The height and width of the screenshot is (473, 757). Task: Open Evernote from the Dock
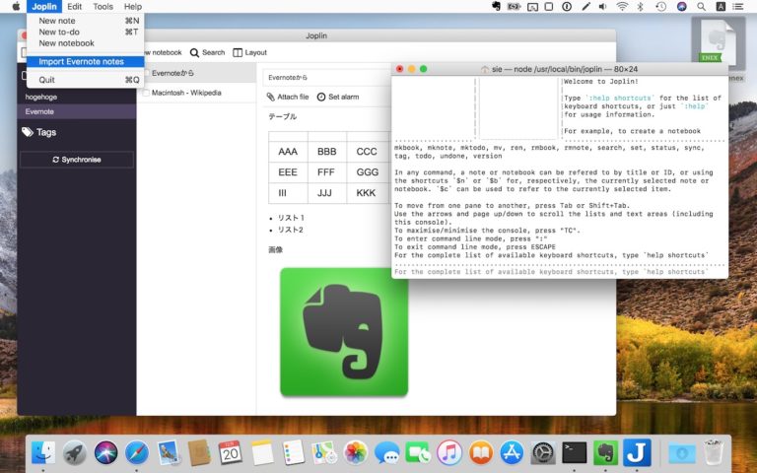[x=605, y=452]
